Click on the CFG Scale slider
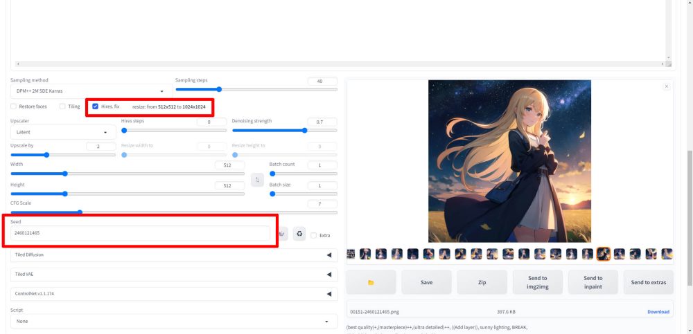The width and height of the screenshot is (693, 334). coord(173,212)
